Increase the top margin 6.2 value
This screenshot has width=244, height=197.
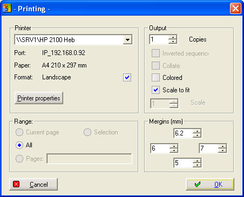tap(197, 131)
